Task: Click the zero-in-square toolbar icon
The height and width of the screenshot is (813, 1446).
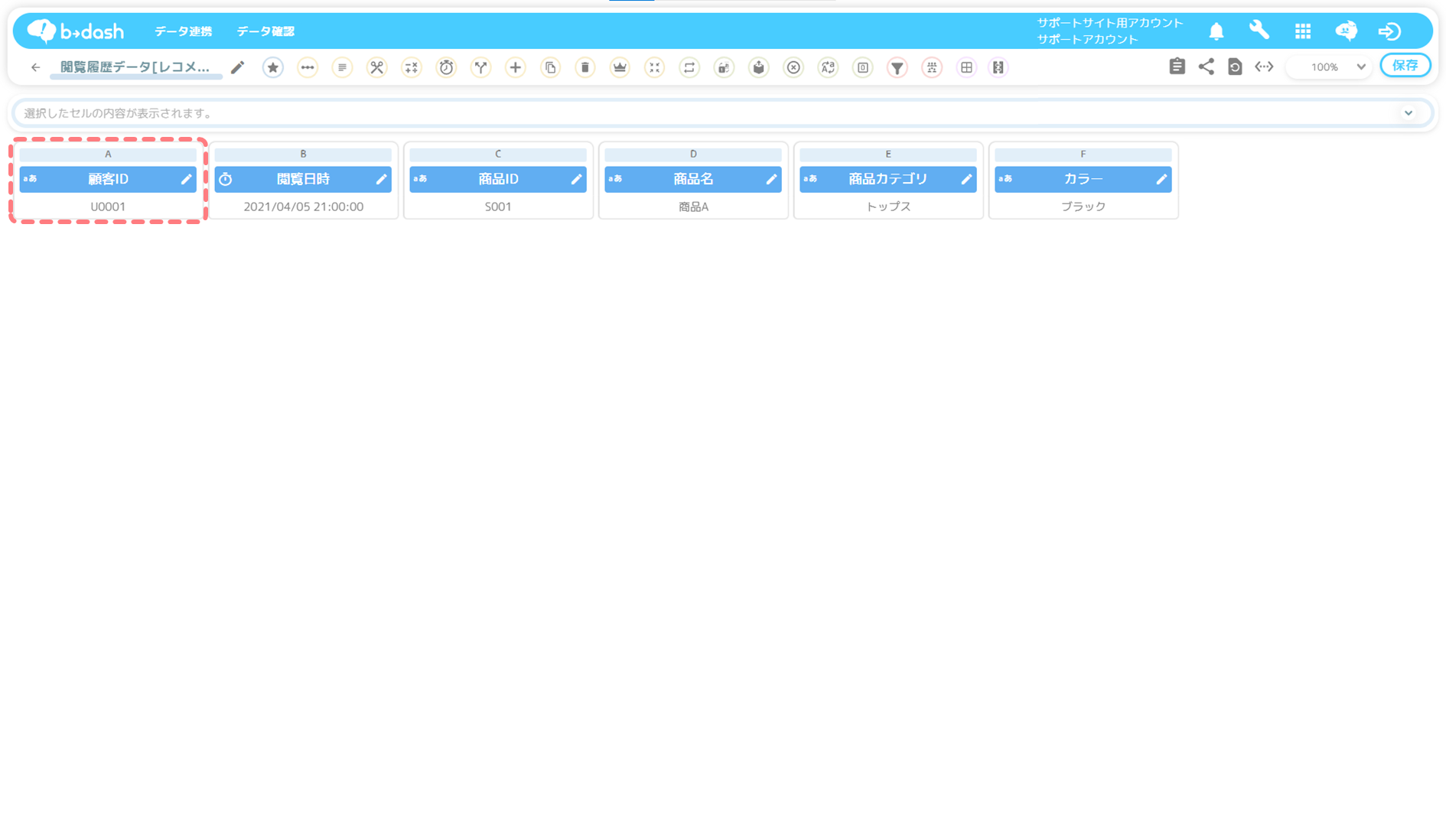Action: [x=862, y=67]
